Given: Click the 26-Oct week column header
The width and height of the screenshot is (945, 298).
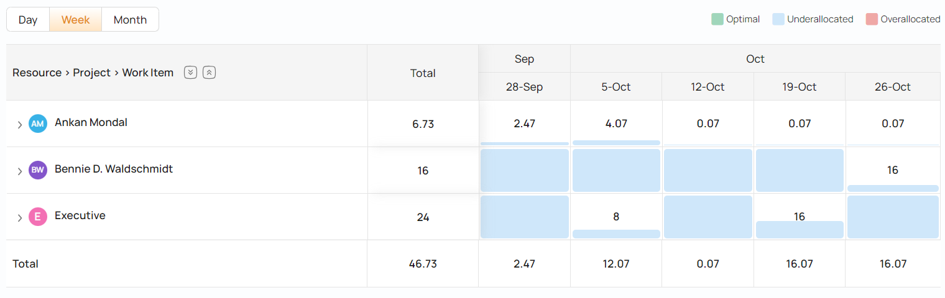Looking at the screenshot, I should [x=893, y=87].
